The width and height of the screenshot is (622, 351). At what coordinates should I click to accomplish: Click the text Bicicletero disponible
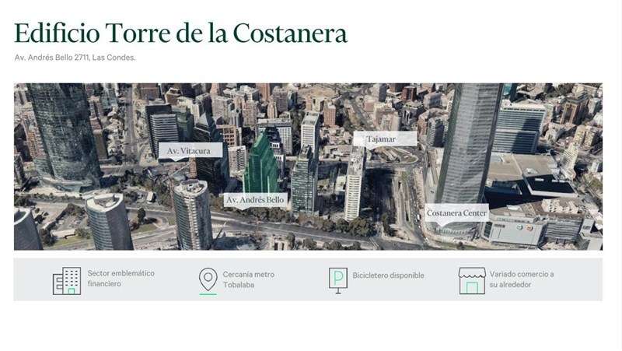pos(388,276)
